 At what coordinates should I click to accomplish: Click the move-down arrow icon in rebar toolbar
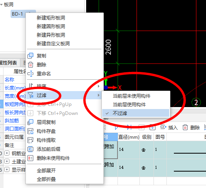pyautogui.click(x=152, y=127)
